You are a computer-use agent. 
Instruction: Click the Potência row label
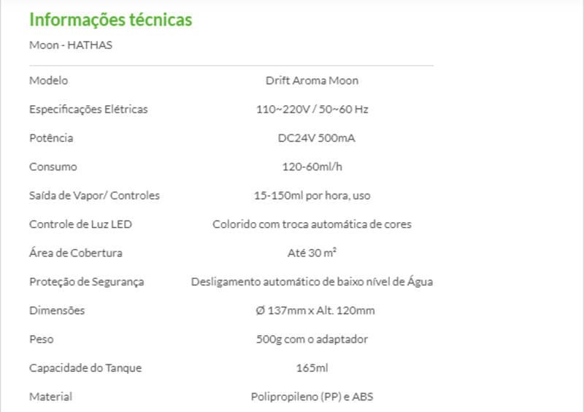click(51, 138)
